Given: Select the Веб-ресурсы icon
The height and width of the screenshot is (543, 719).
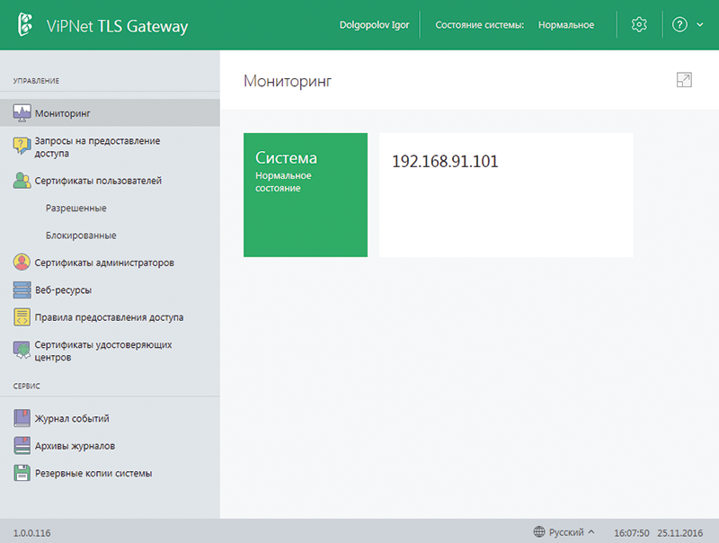Looking at the screenshot, I should pyautogui.click(x=23, y=289).
